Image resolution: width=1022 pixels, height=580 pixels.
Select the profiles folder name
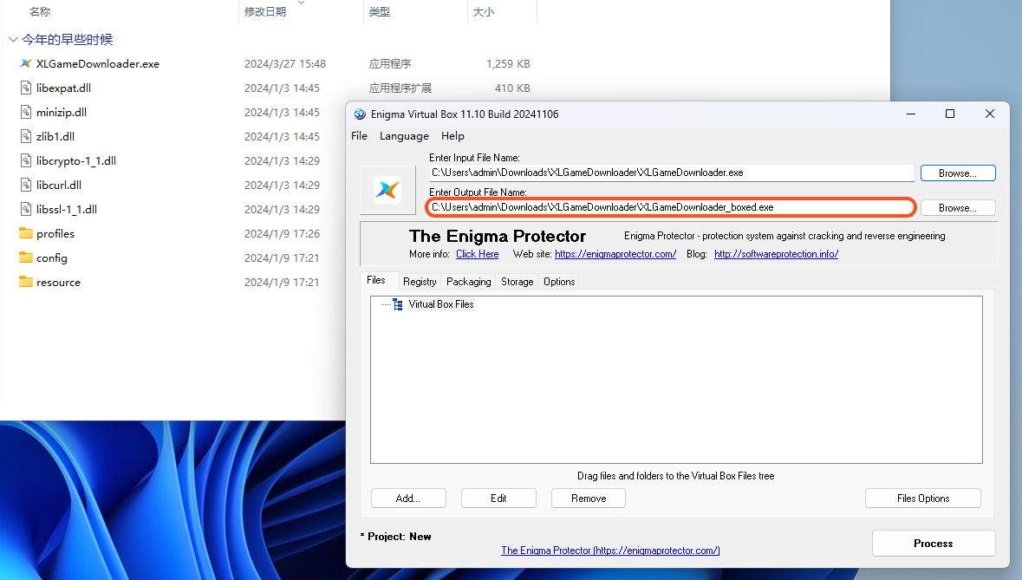coord(55,233)
